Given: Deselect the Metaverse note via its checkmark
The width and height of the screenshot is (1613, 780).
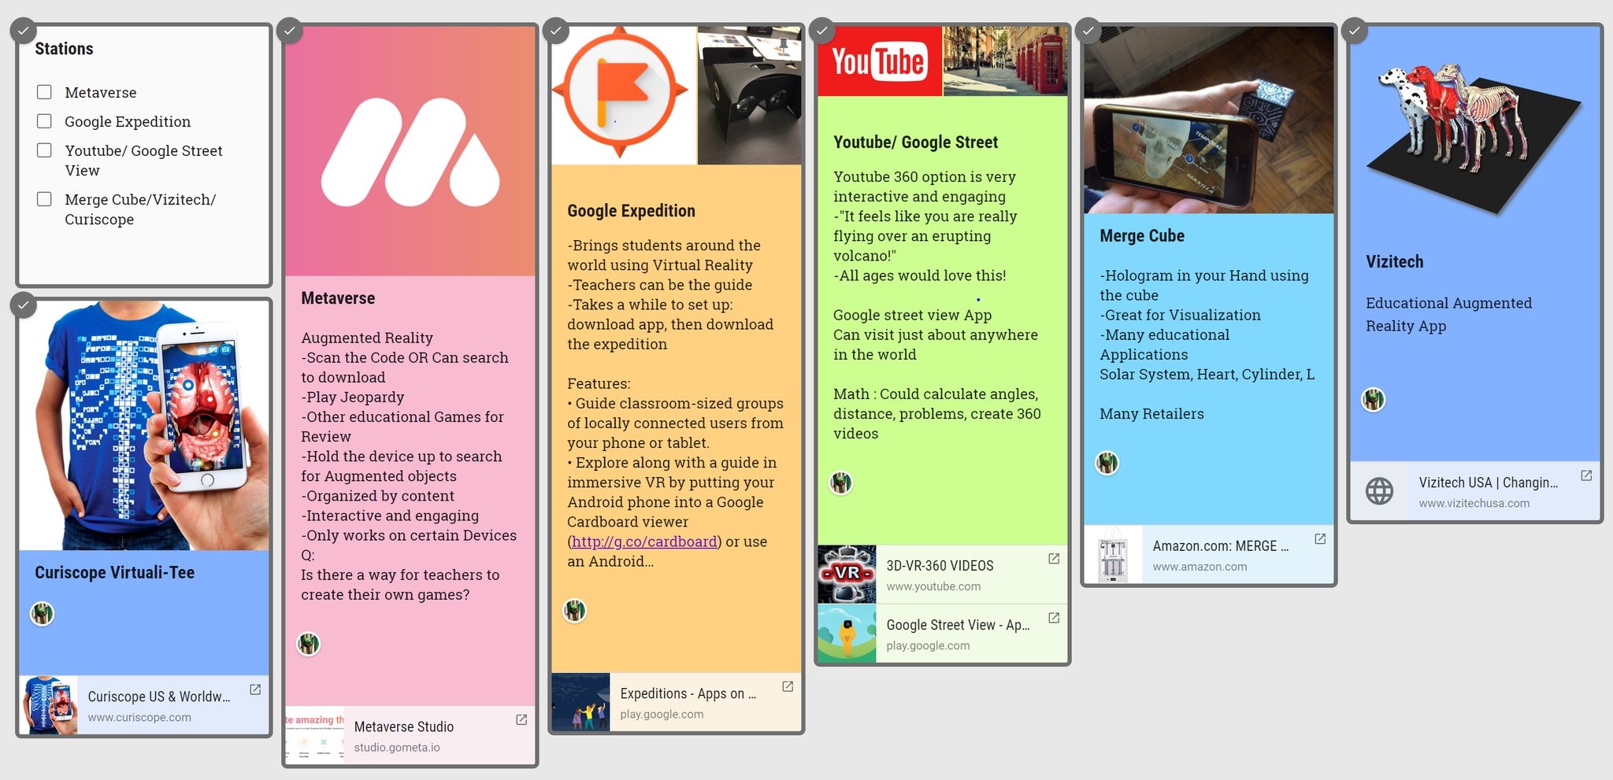Looking at the screenshot, I should point(290,31).
